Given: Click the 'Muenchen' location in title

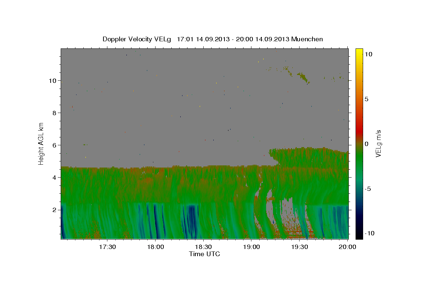Looking at the screenshot, I should (x=307, y=39).
